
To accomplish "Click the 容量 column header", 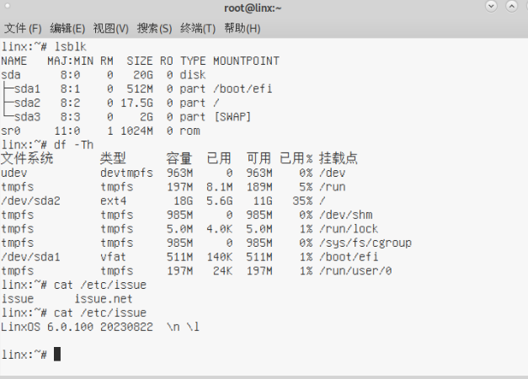I will [x=179, y=158].
